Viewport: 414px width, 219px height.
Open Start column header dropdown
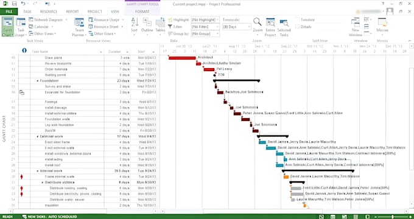(153, 52)
